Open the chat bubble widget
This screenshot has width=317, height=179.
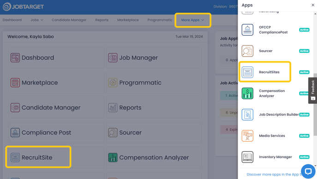[x=308, y=172]
